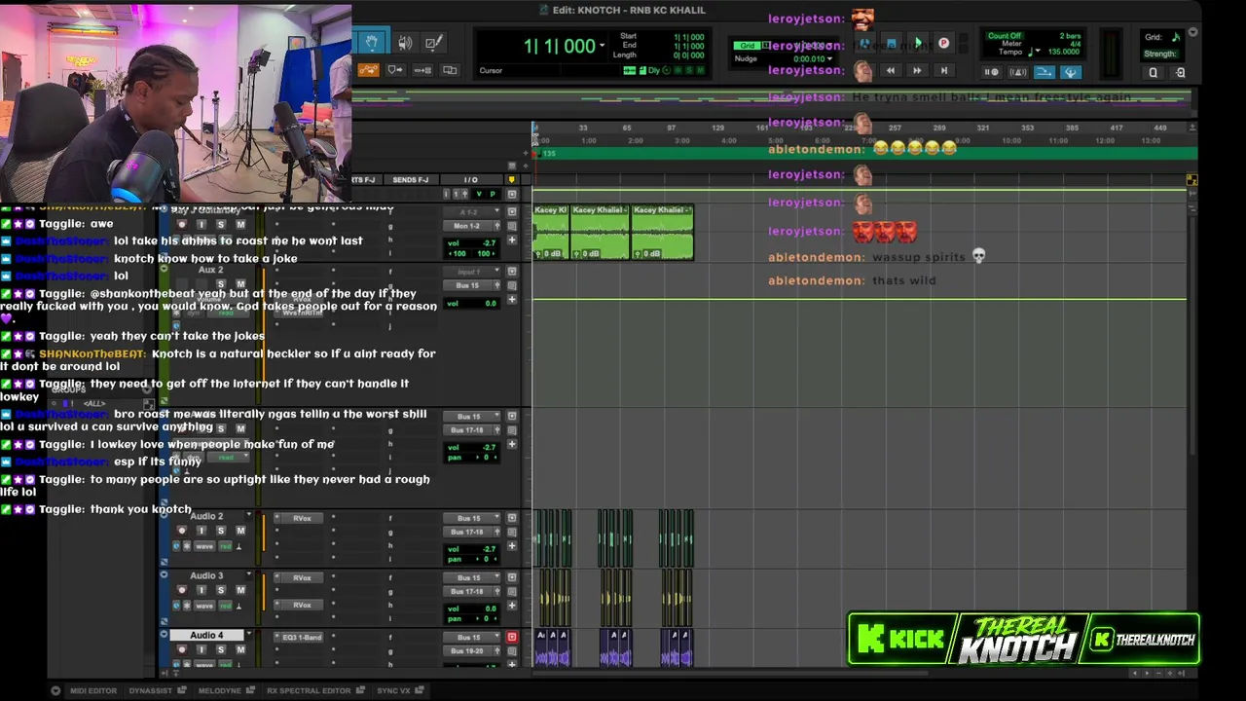Open the main counter format dropdown arrow
Image resolution: width=1246 pixels, height=701 pixels.
point(602,46)
